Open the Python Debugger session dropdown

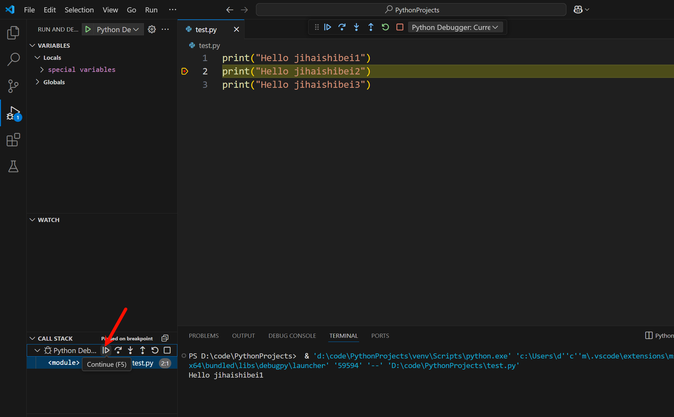(x=455, y=27)
